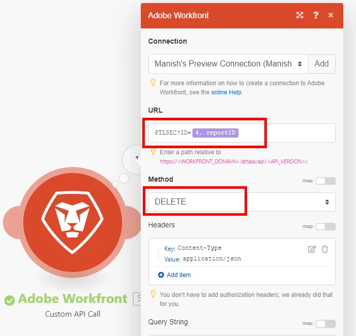Image resolution: width=356 pixels, height=336 pixels.
Task: Click the WORKFRONT_DOMAIN URL hint text
Action: coord(234,161)
